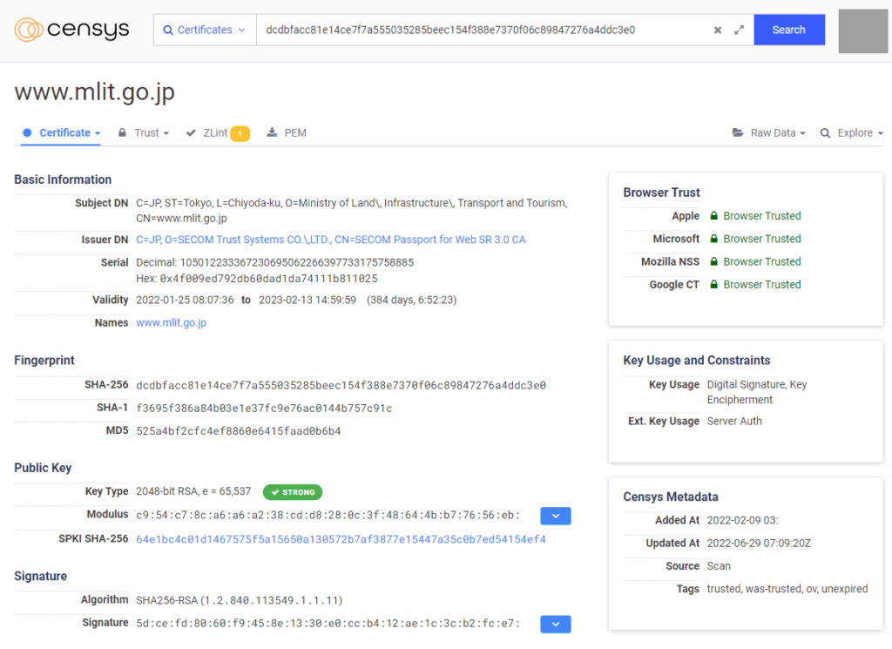This screenshot has width=892, height=649.
Task: Click the validity end date 2023-02-13 14:59:59
Action: pos(307,300)
